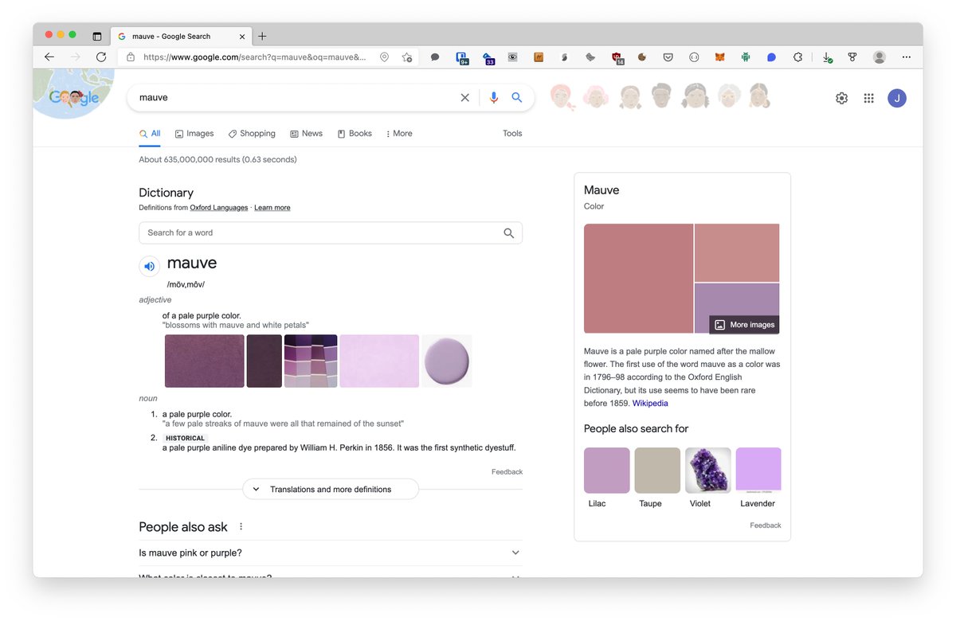Open the More search categories dropdown
Screen dimensions: 956x621
pyautogui.click(x=399, y=134)
